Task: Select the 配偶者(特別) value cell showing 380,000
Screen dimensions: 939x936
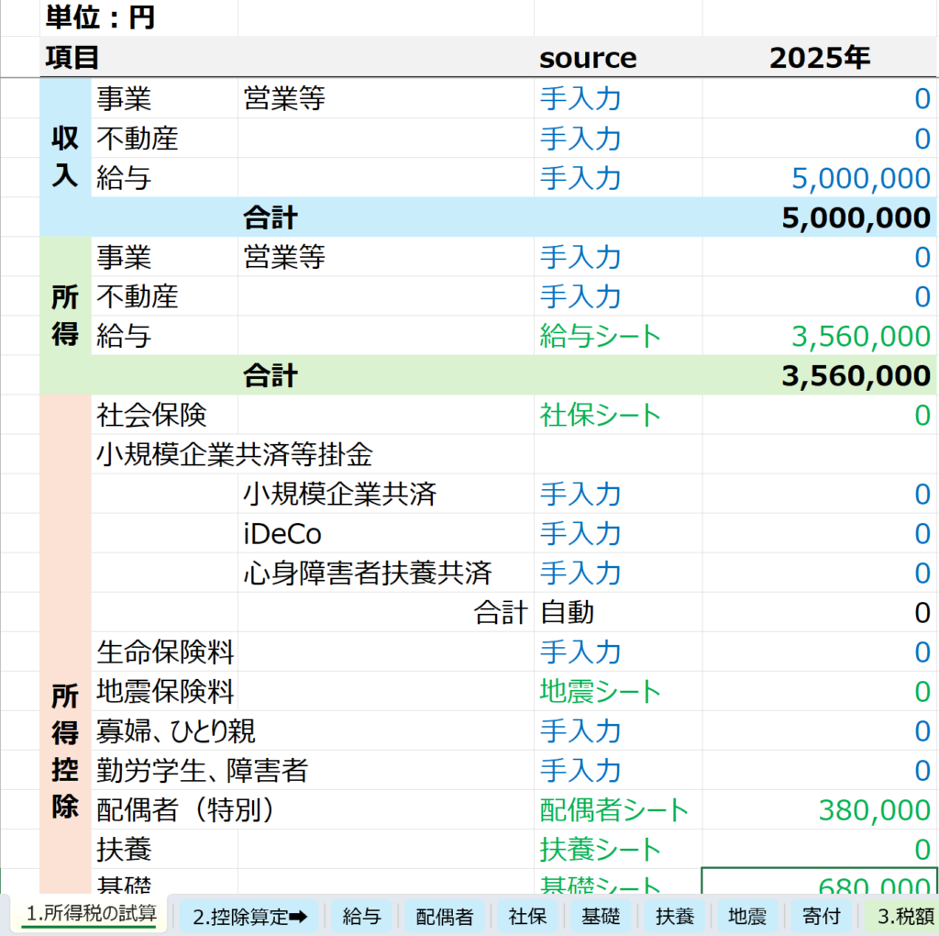Action: 820,809
